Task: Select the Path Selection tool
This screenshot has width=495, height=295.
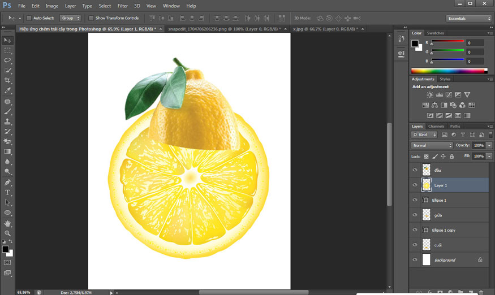Action: pos(7,202)
